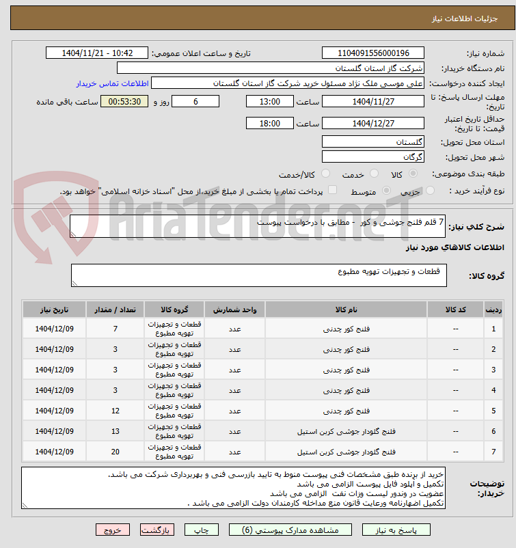Click the deadline time field 13:00
The height and width of the screenshot is (548, 516).
point(270,101)
